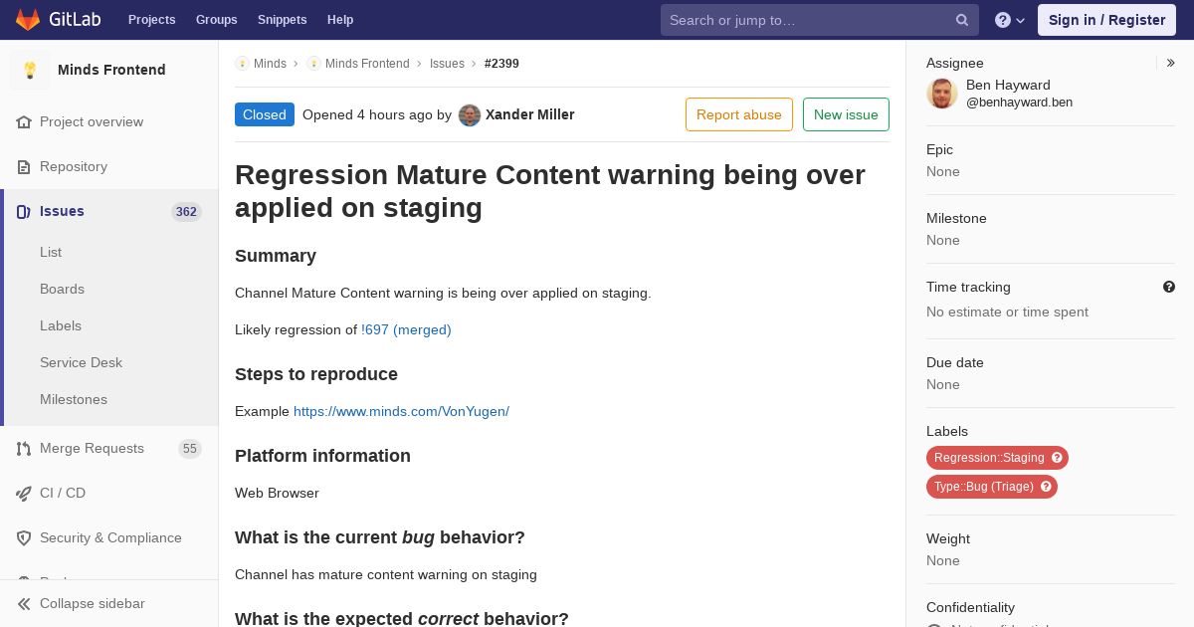
Task: Click the Issues count badge 362
Action: point(186,212)
